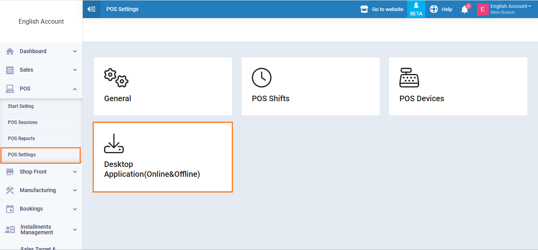
Task: Collapse the POS menu chevron
Action: tap(75, 89)
